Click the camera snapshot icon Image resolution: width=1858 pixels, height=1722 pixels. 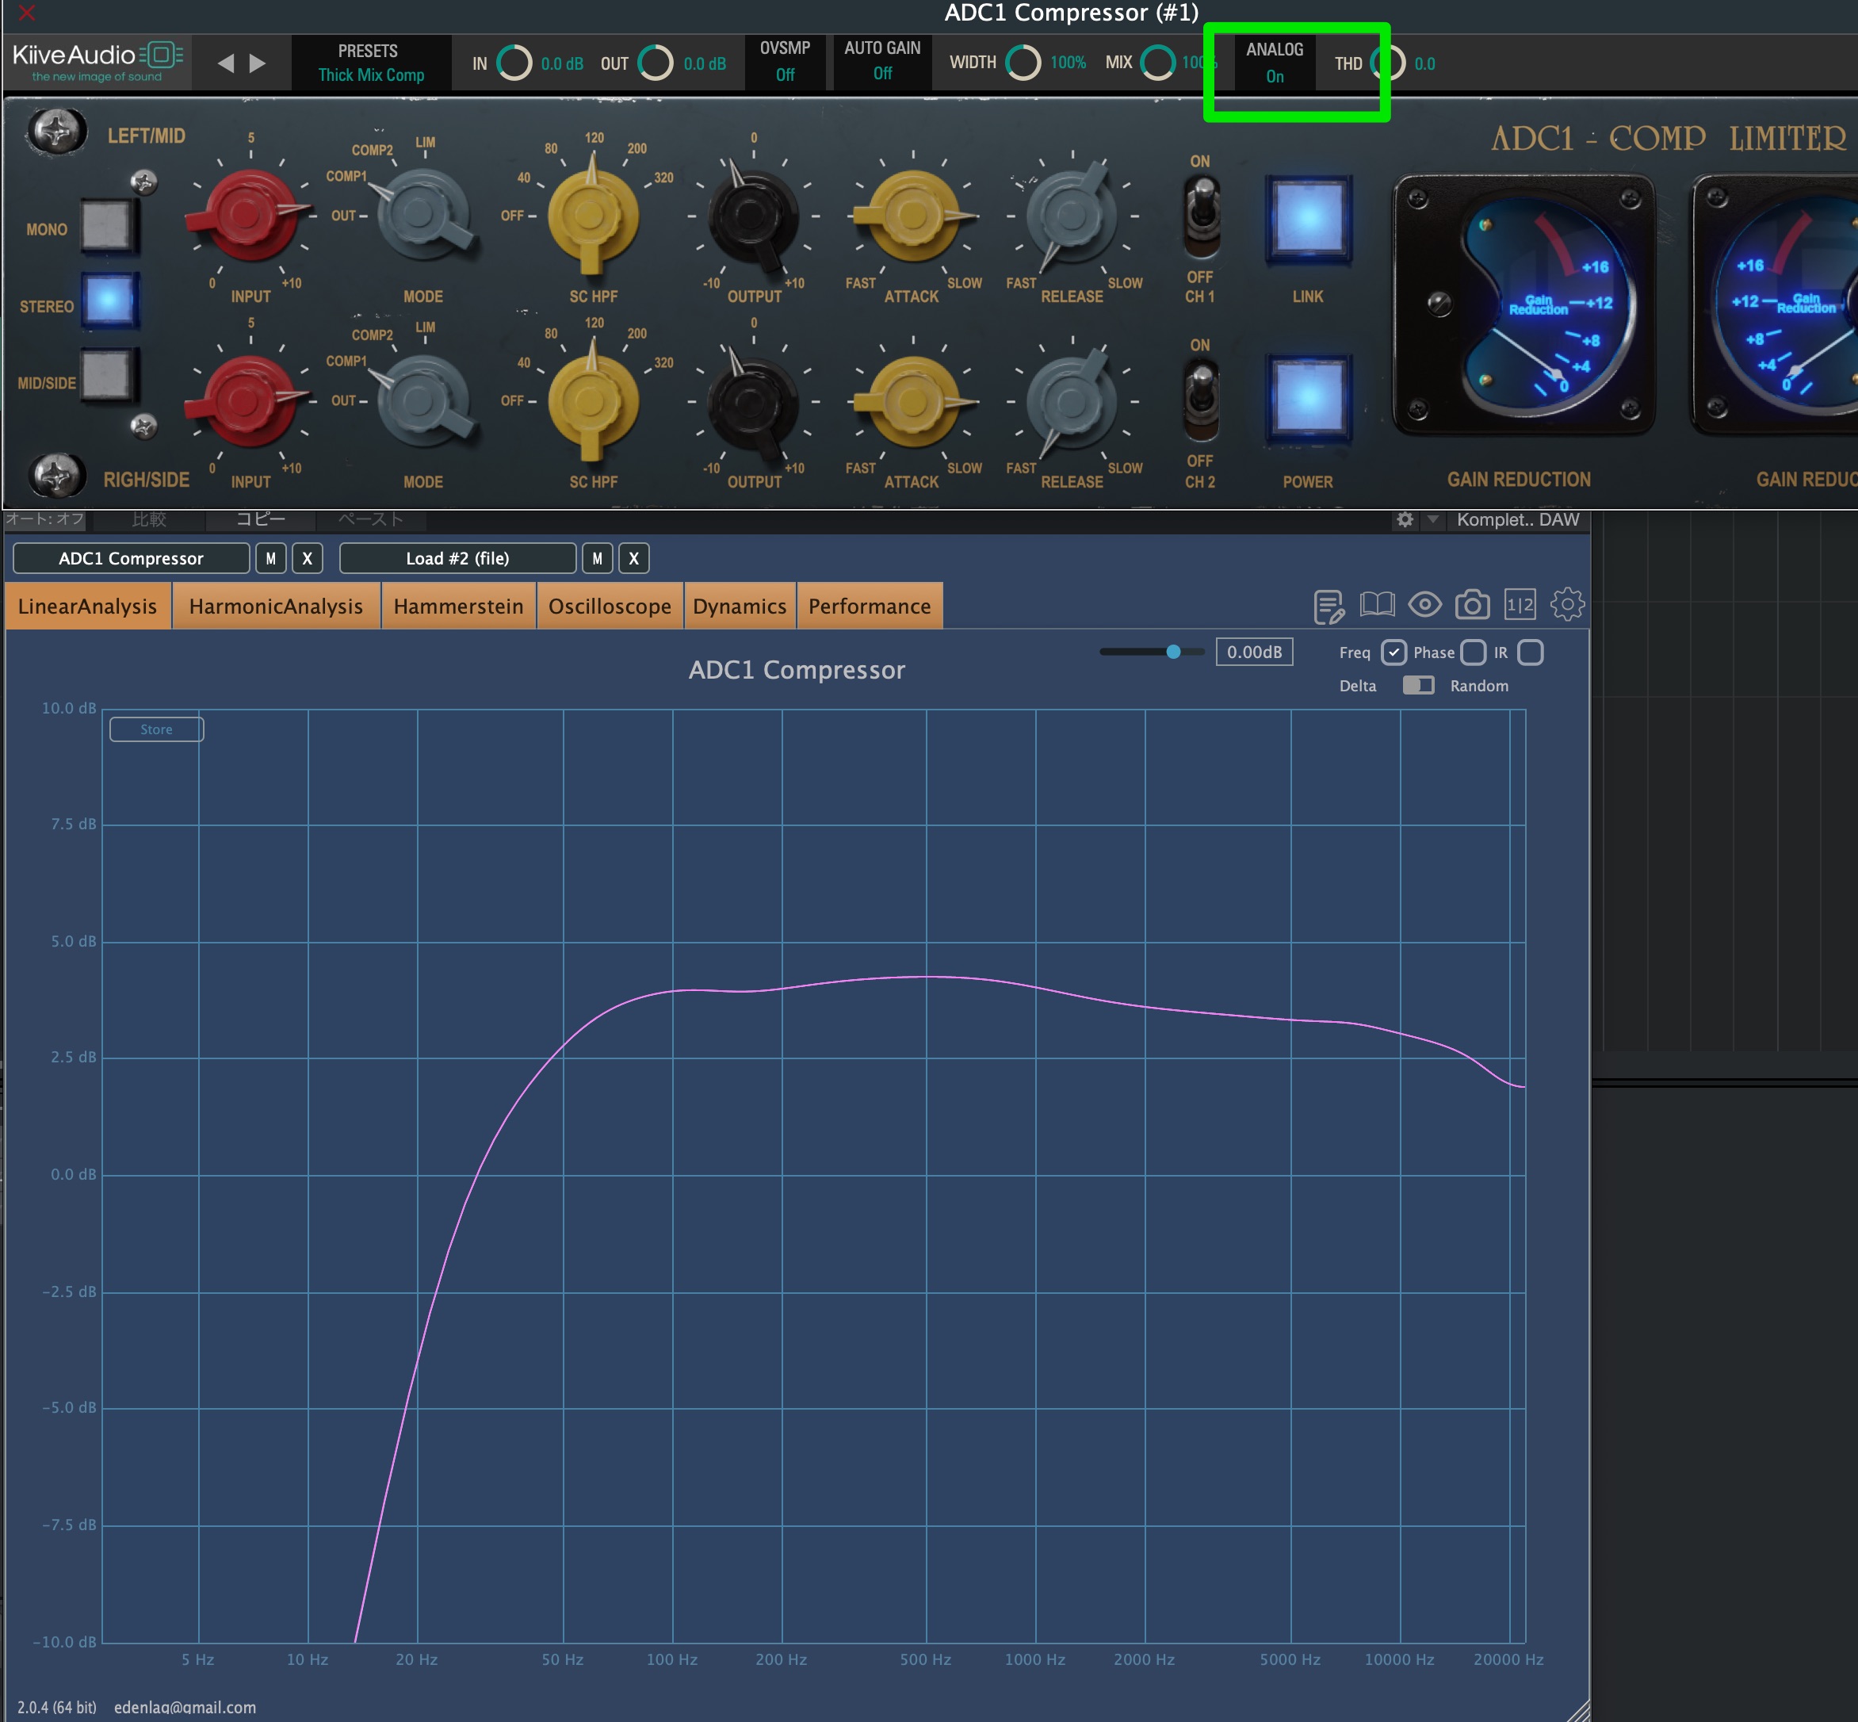(x=1471, y=606)
